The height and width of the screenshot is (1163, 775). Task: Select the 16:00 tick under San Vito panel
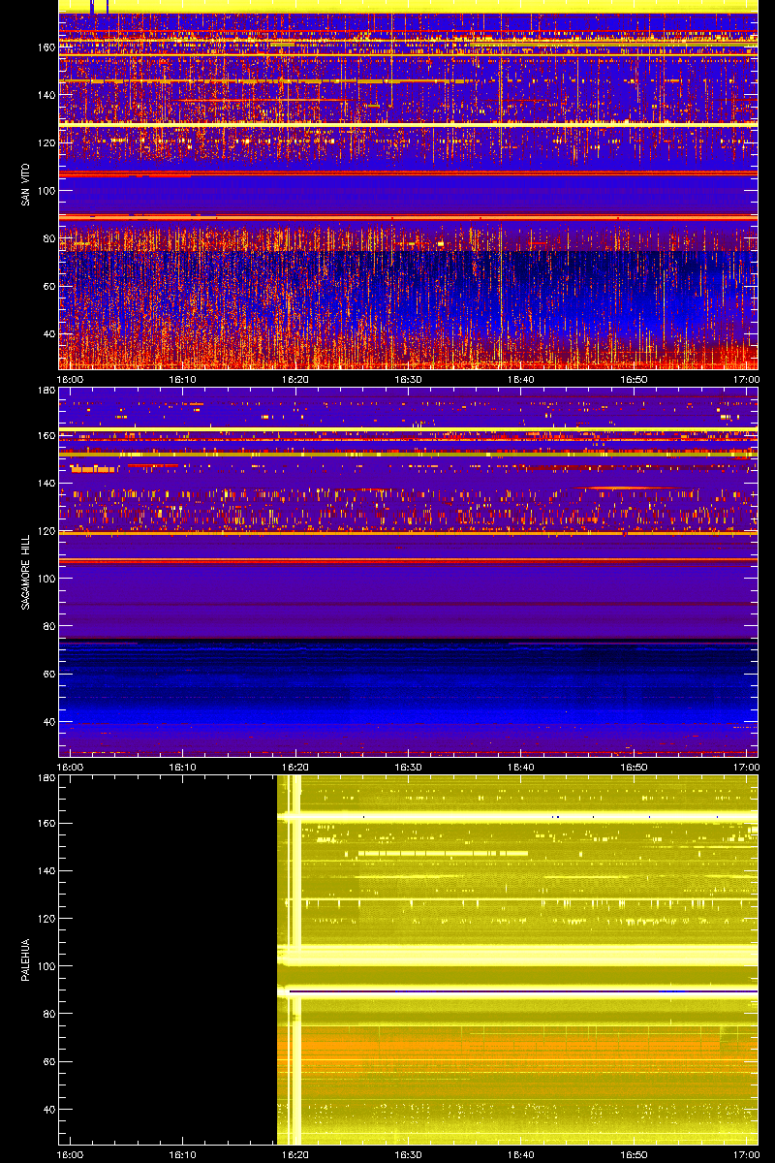tap(71, 380)
